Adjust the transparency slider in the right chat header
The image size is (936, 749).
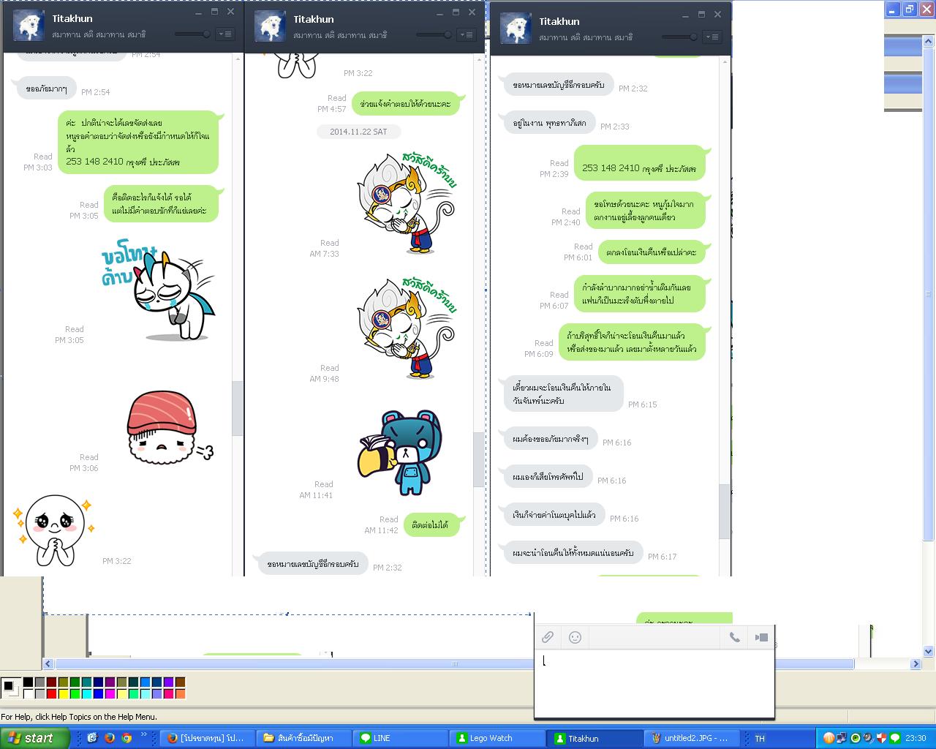point(680,37)
